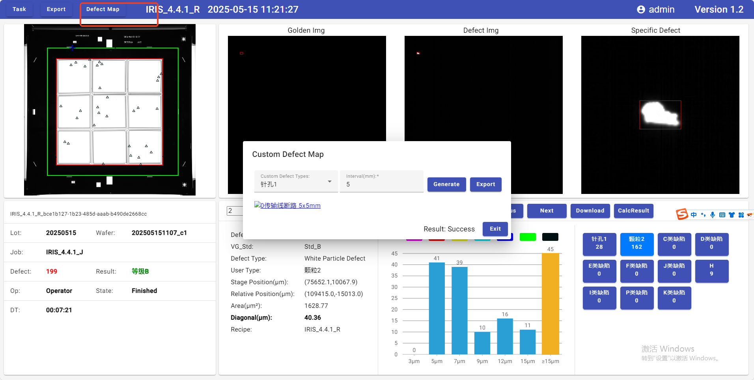Screen dimensions: 754x380
Task: Click the microphone voice input icon
Action: pyautogui.click(x=713, y=215)
